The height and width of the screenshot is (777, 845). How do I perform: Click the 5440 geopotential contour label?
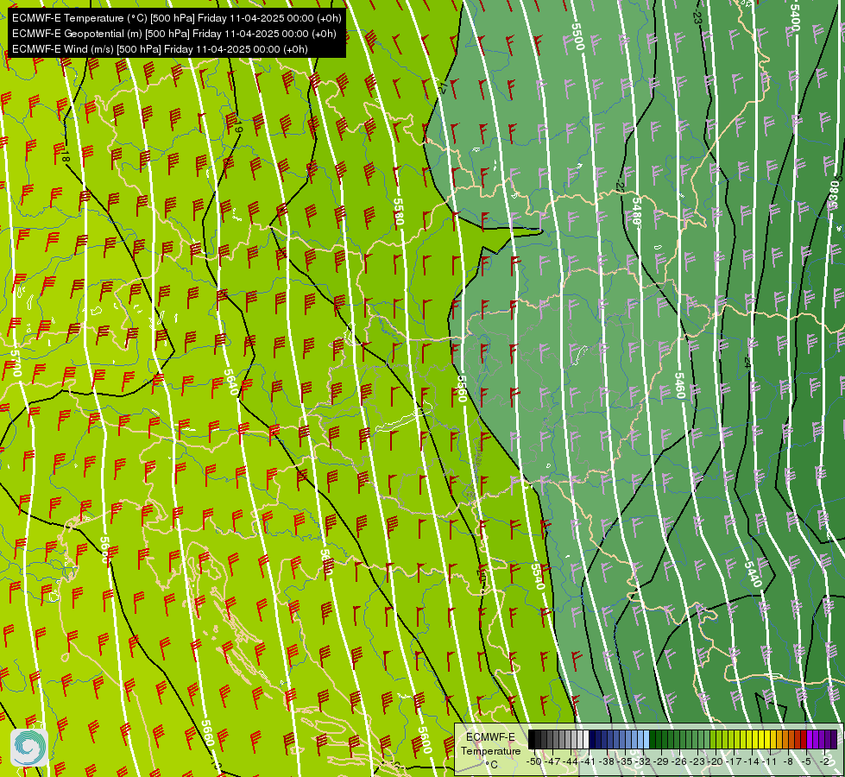pyautogui.click(x=753, y=574)
